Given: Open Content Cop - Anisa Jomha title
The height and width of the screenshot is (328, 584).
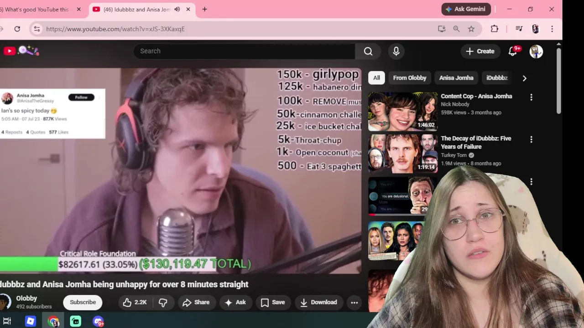Looking at the screenshot, I should (476, 96).
